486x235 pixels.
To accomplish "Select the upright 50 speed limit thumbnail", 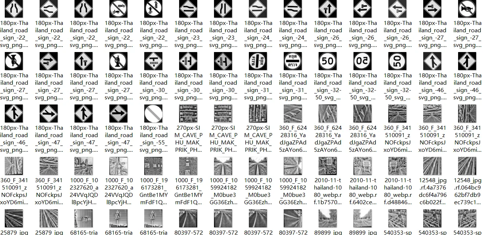I will [x=328, y=61].
